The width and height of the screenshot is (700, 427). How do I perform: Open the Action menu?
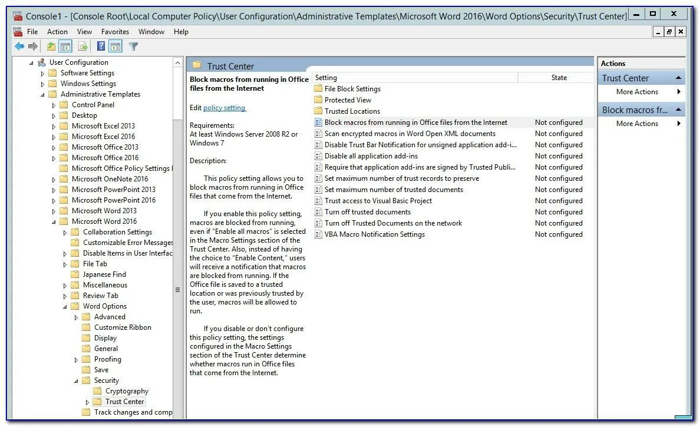pyautogui.click(x=57, y=32)
